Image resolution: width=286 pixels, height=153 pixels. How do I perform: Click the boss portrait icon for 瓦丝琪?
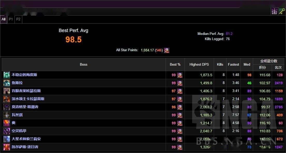coord(7,115)
